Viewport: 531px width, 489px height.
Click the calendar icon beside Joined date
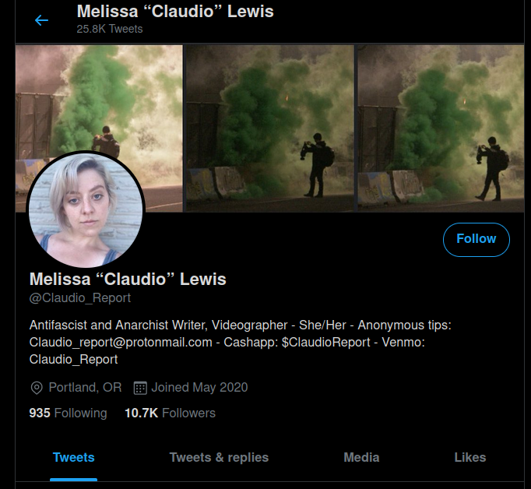point(140,388)
